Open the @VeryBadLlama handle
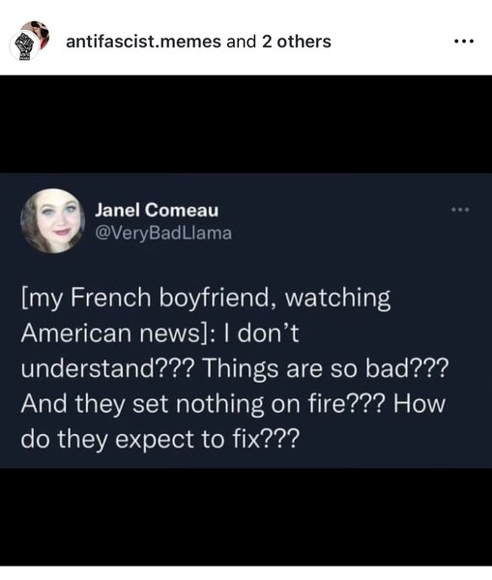This screenshot has width=492, height=580. 163,233
